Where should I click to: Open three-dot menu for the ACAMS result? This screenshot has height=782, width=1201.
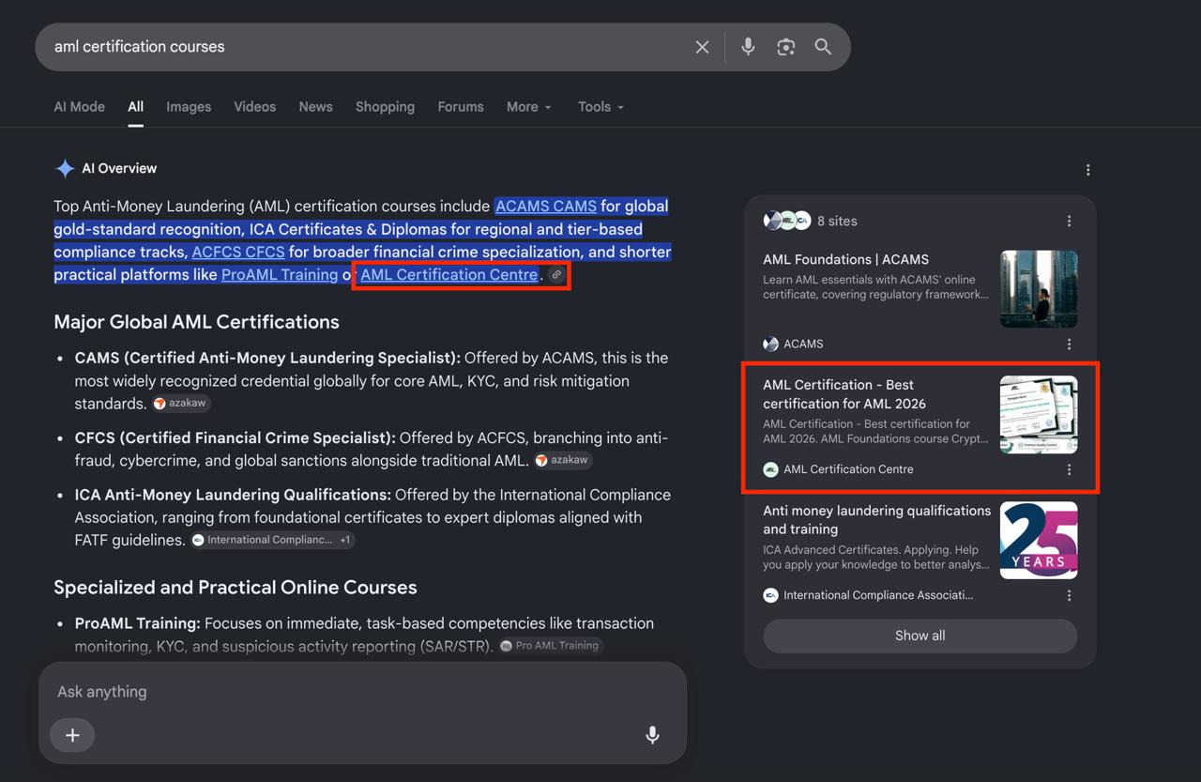(1069, 345)
